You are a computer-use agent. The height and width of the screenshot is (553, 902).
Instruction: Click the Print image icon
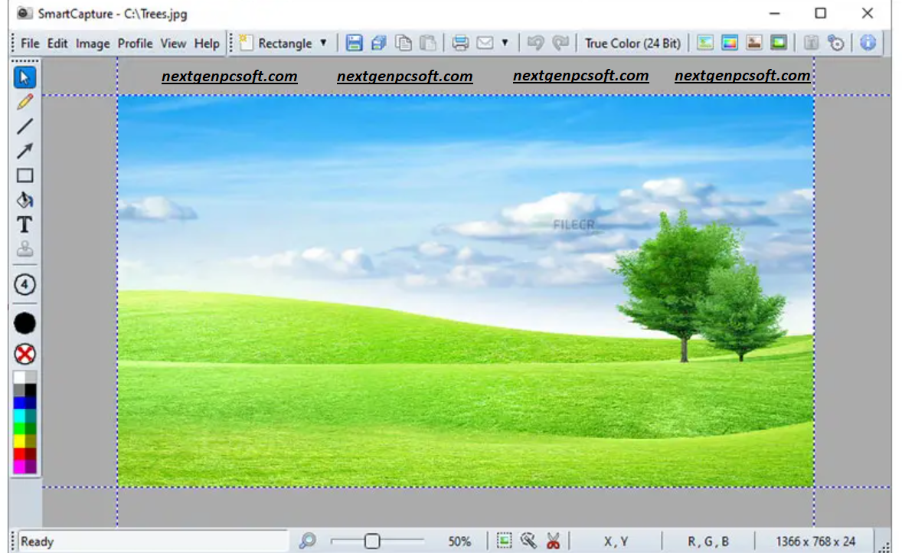tap(459, 43)
